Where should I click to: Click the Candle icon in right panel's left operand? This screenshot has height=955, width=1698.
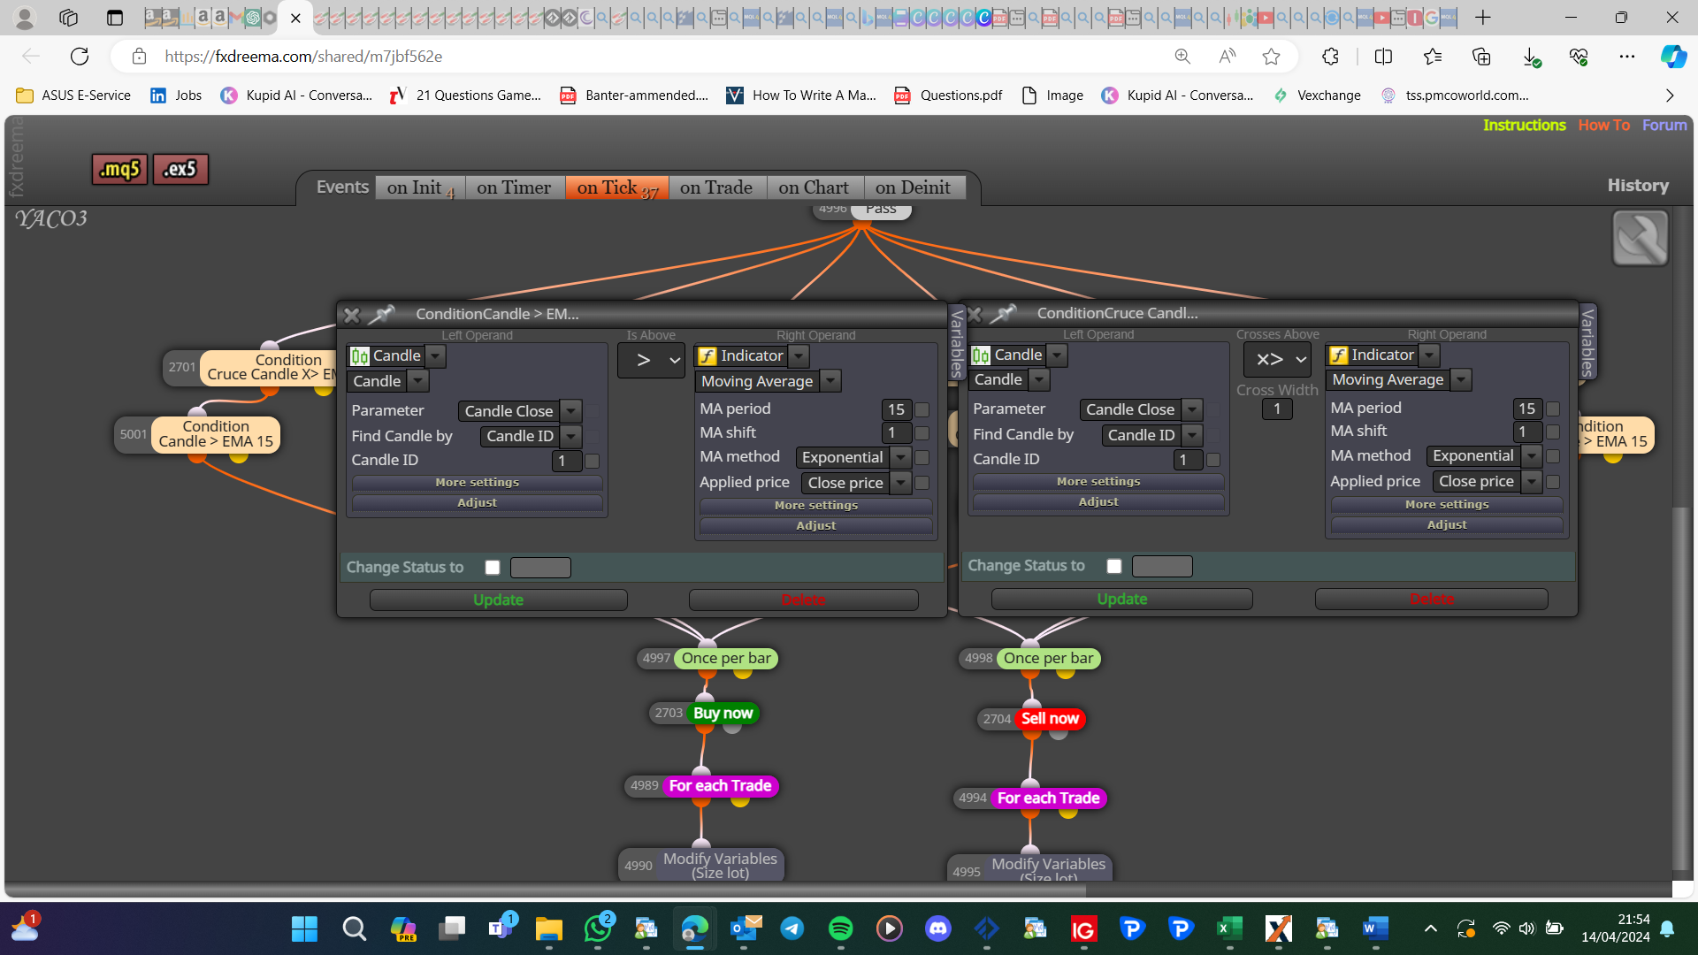[980, 355]
